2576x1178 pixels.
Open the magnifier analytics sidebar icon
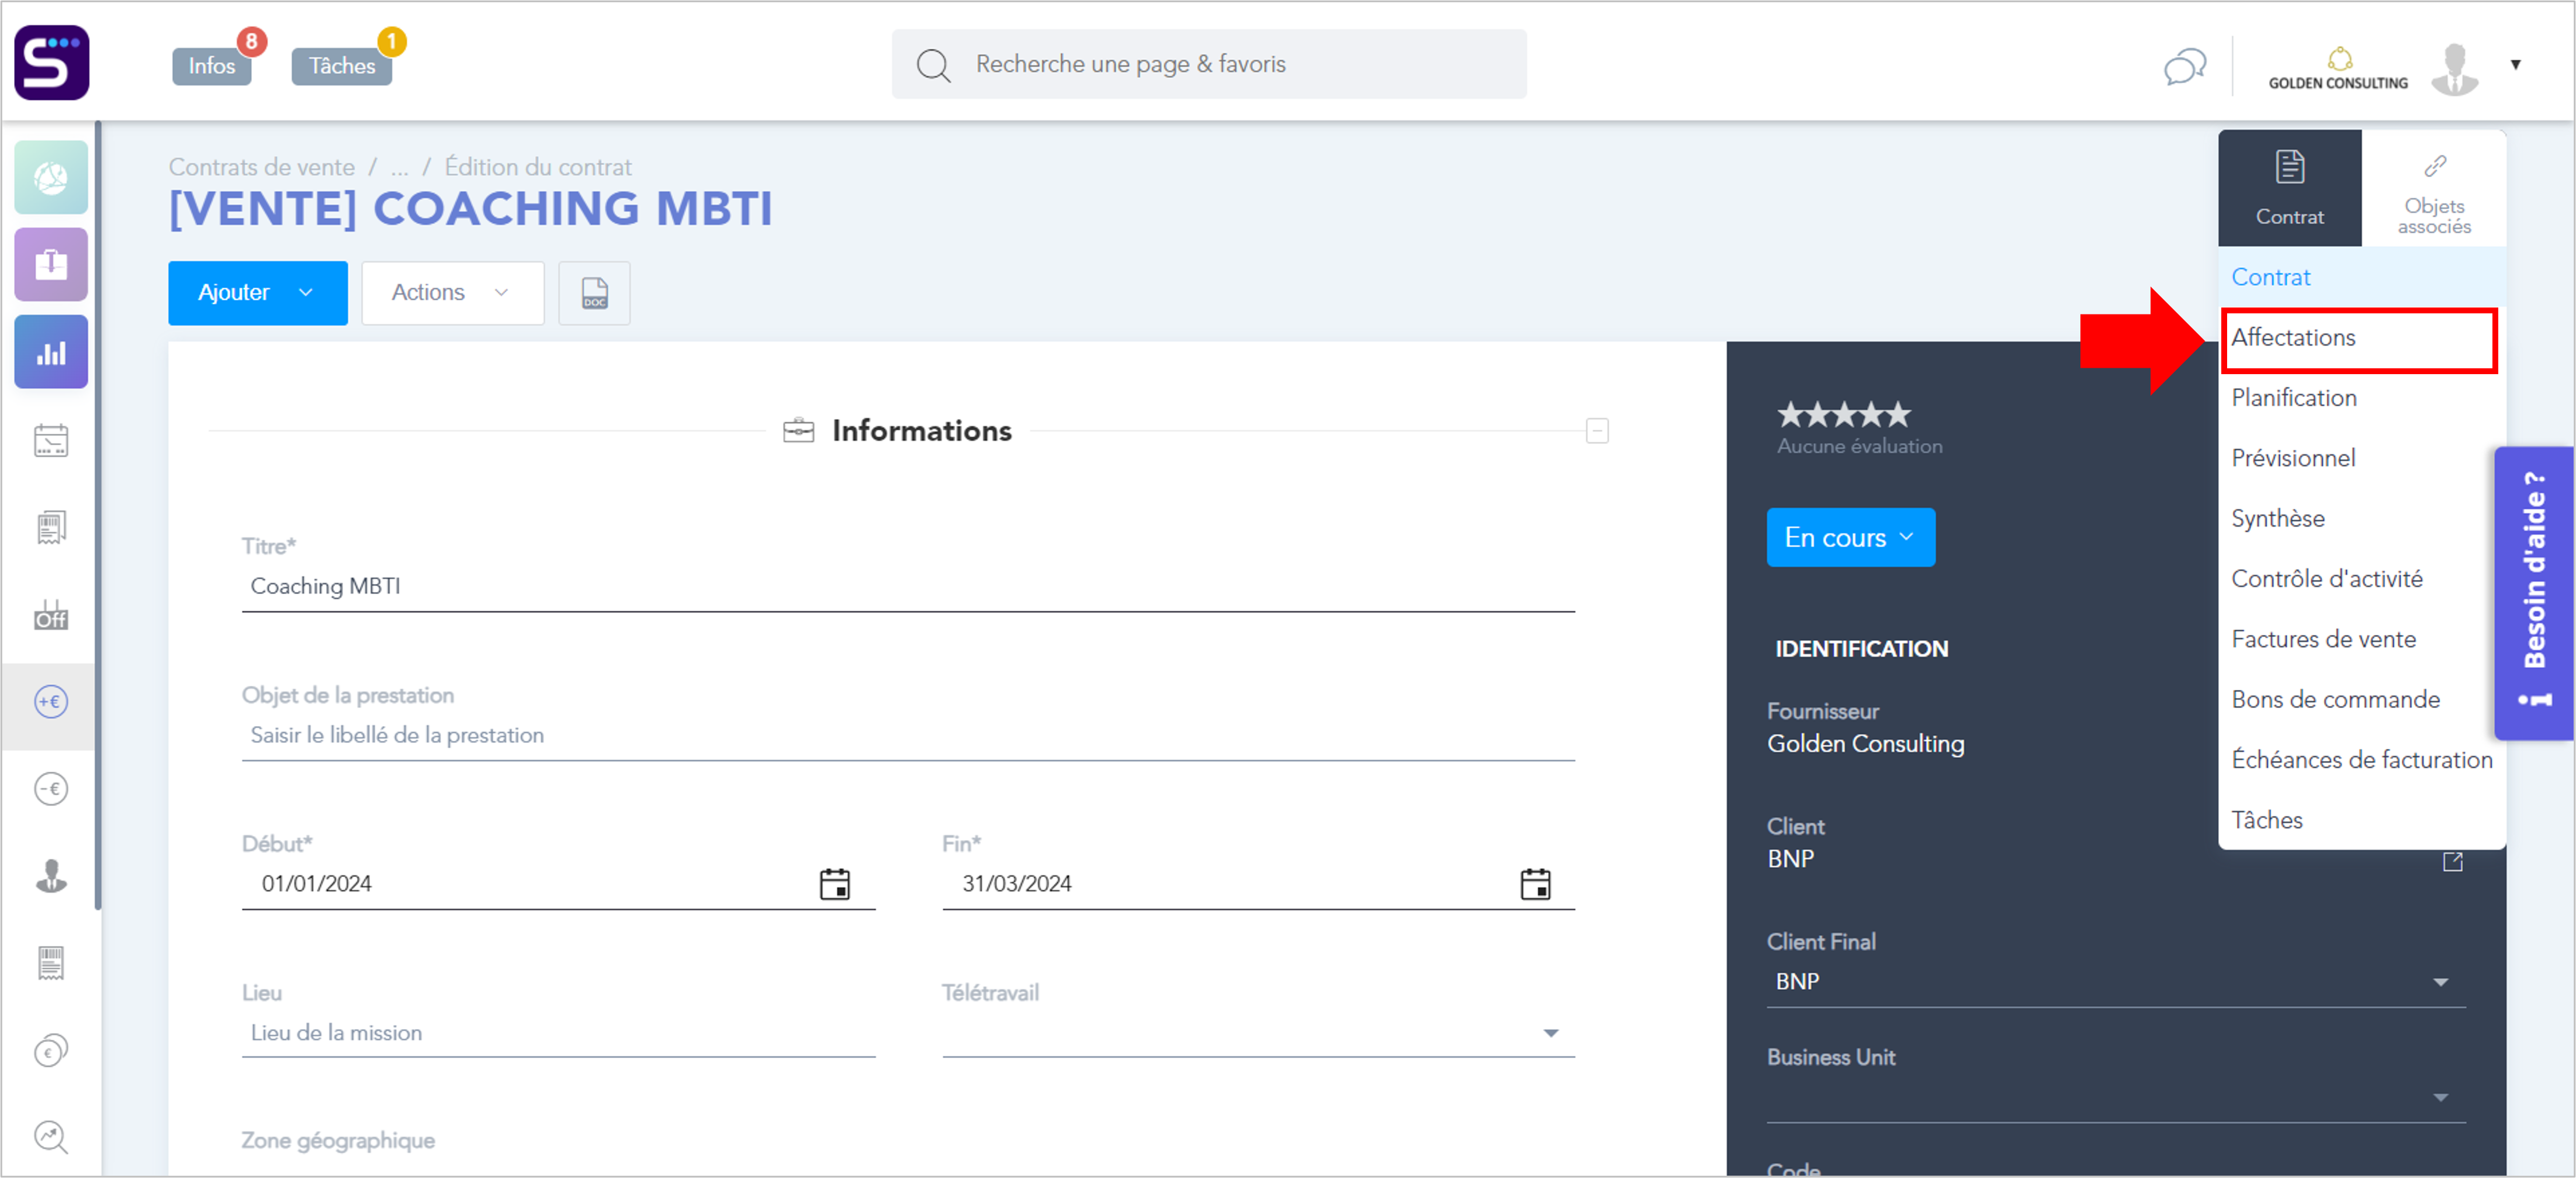click(51, 1137)
